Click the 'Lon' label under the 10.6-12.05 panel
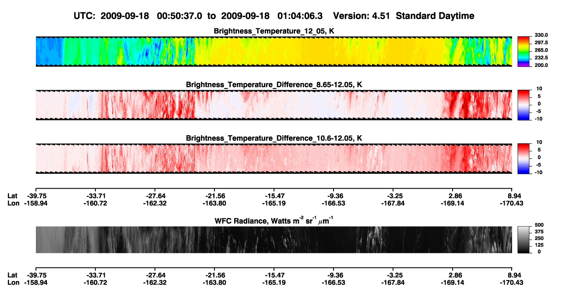This screenshot has height=292, width=569. (14, 203)
